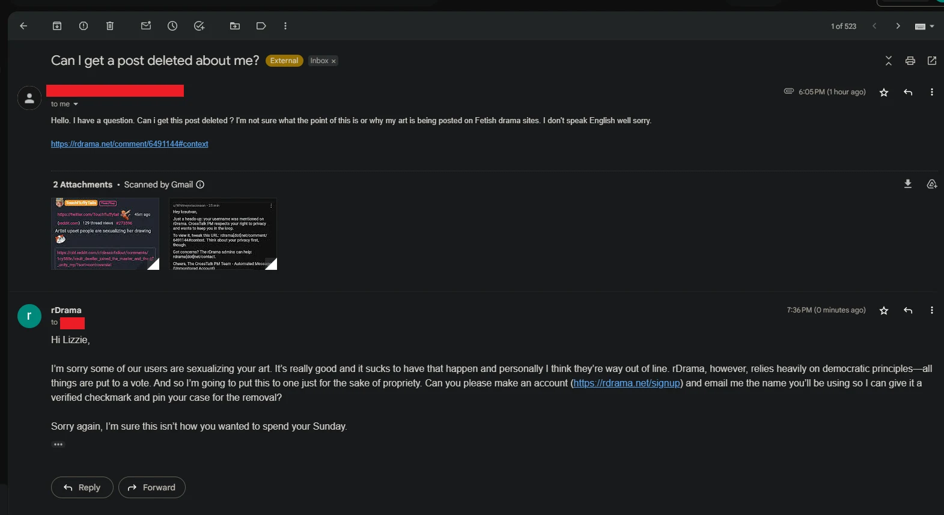Screen dimensions: 944x515
Task: Click the '7:36 PM (0 minutes ago)' timestamp
Action: 826,310
